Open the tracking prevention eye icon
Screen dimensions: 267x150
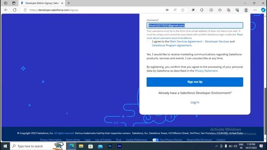coord(167,10)
